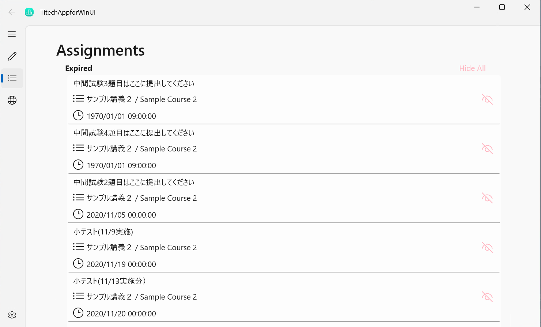Hide the 小テスト(11/9実施) assignment
Viewport: 541px width, 327px height.
[x=487, y=247]
